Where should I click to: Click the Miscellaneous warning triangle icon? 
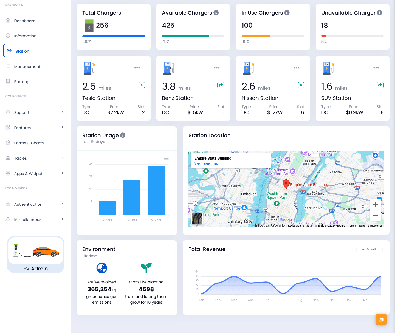click(8, 219)
